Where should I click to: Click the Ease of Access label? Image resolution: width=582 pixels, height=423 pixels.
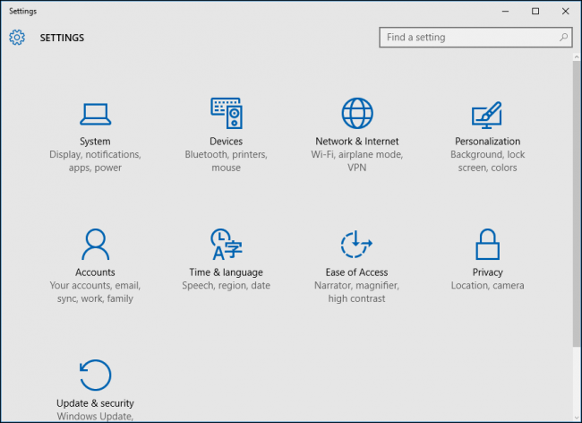[356, 272]
